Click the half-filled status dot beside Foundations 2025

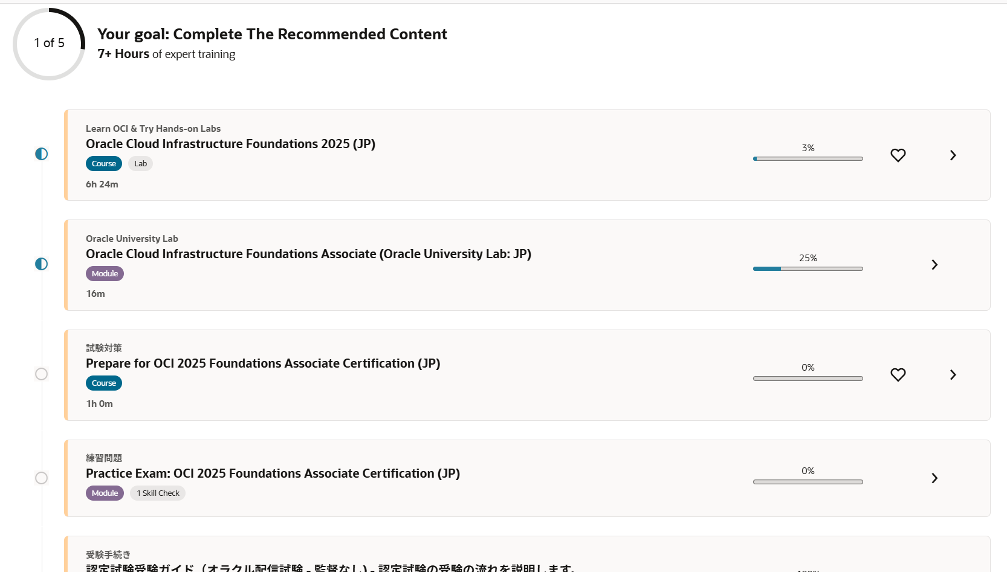point(41,154)
